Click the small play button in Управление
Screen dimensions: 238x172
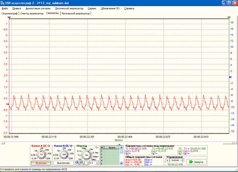click(x=168, y=160)
